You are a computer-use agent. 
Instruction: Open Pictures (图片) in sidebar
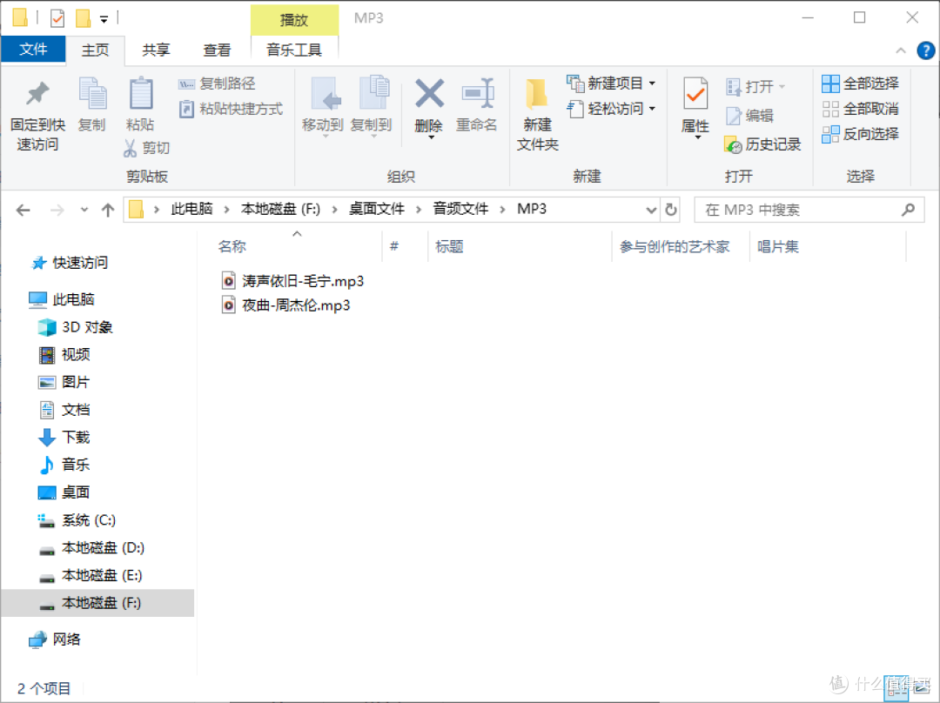64,382
